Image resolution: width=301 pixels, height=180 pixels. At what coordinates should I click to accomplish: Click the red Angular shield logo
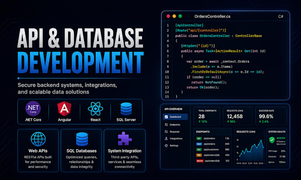pos(65,109)
